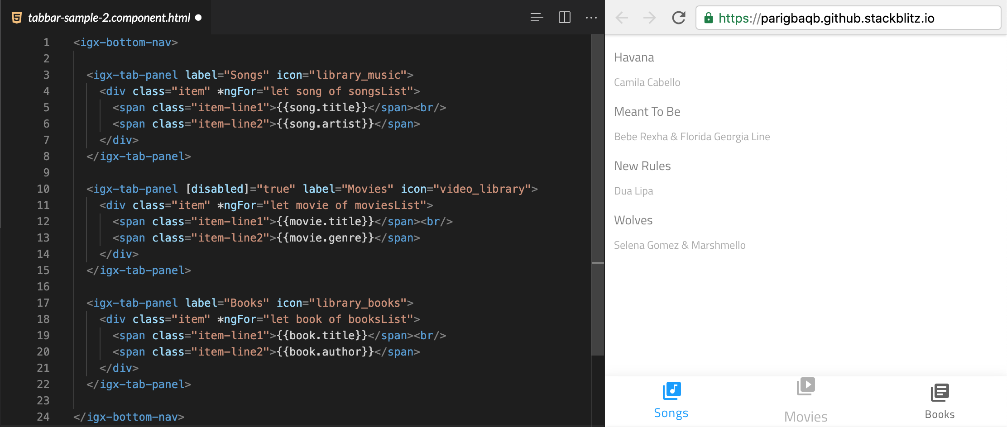Select the New Rules song title
This screenshot has width=1007, height=427.
point(643,166)
